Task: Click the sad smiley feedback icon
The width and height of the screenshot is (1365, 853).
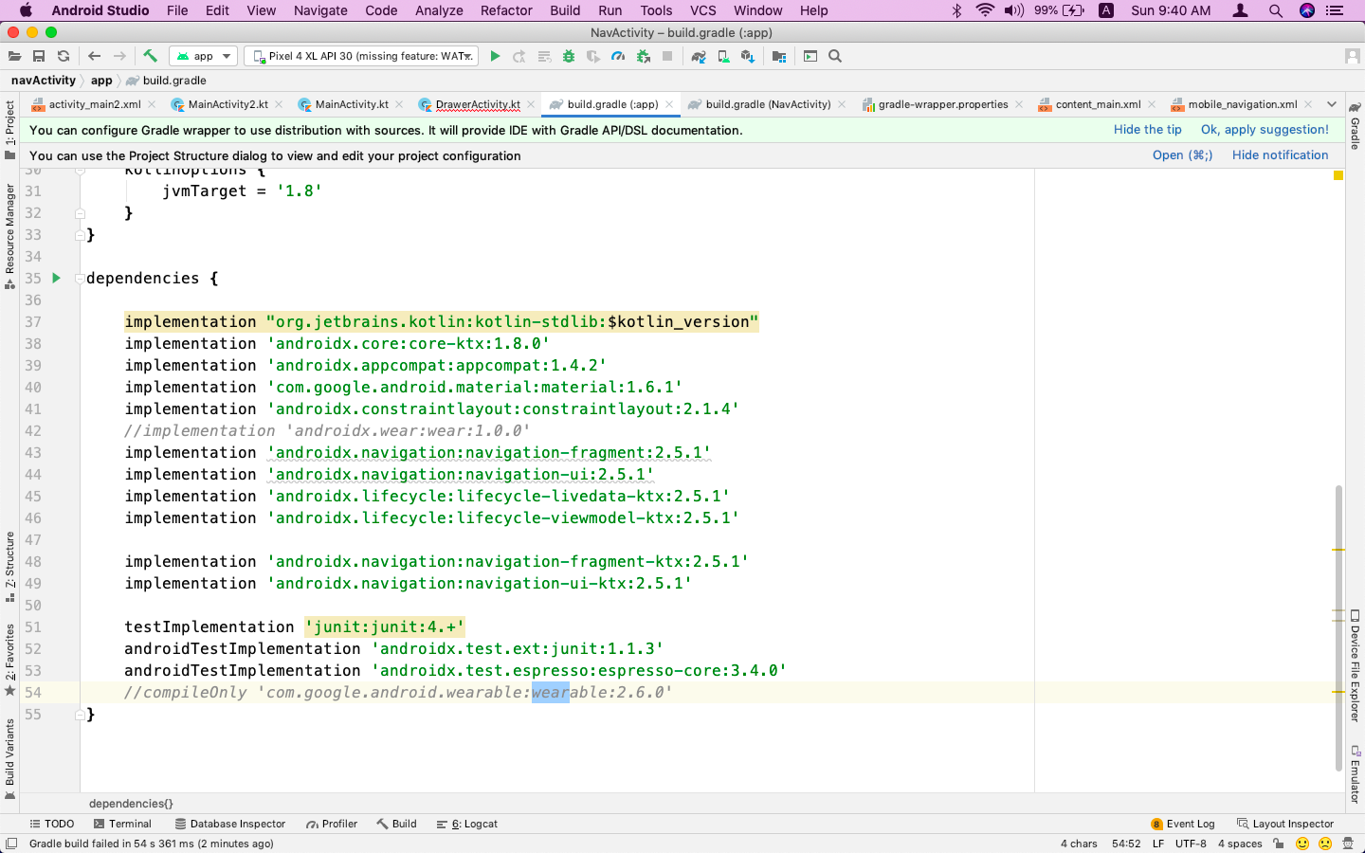Action: 1325,844
